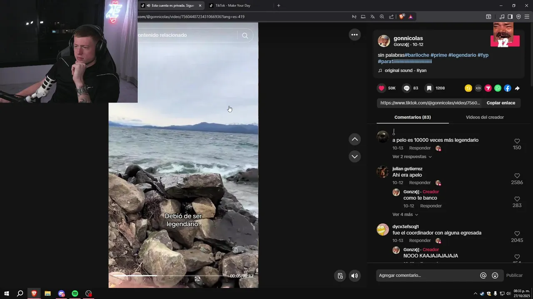Click the browser address bar URL
Image resolution: width=533 pixels, height=299 pixels.
191,17
